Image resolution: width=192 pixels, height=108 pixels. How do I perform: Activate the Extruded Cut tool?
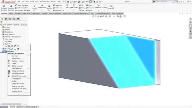coord(34,8)
